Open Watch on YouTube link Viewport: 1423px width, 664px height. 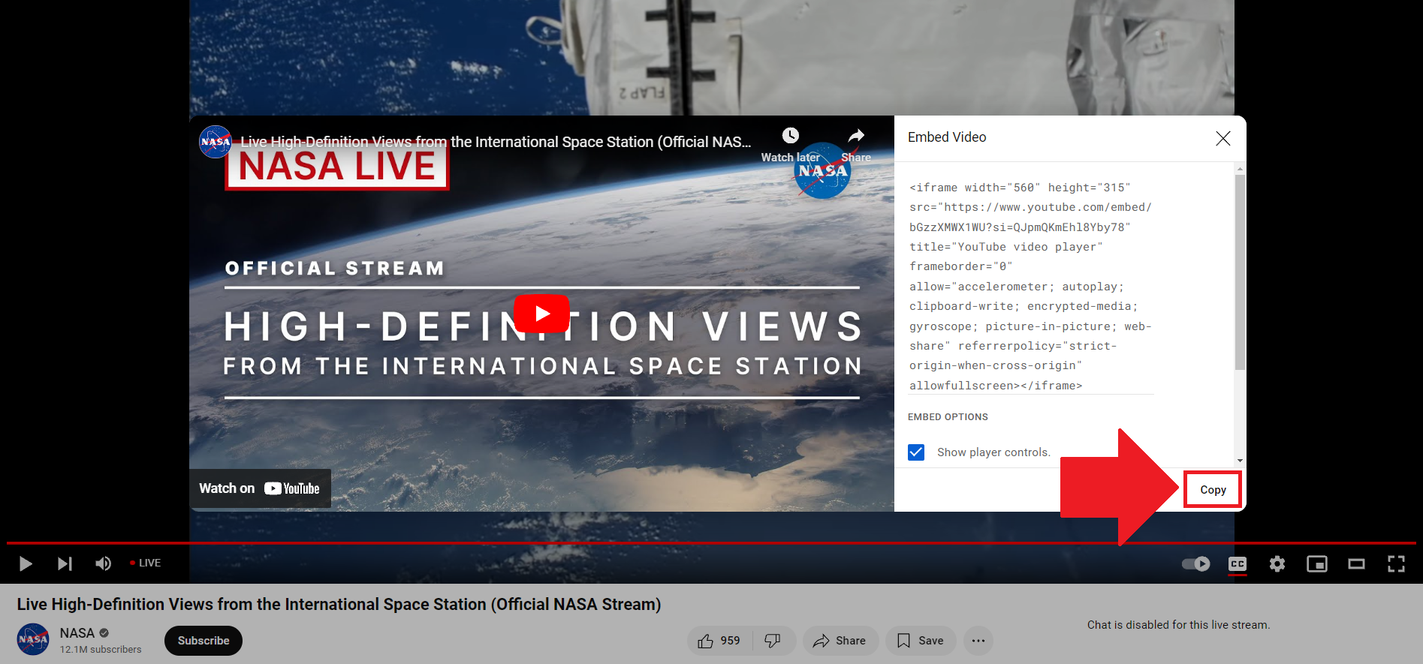(260, 488)
